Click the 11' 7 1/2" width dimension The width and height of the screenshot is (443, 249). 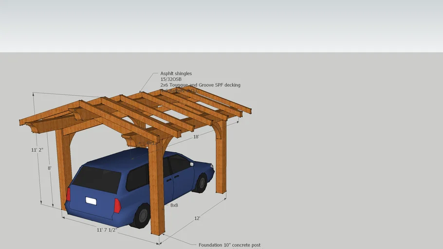coord(107,230)
